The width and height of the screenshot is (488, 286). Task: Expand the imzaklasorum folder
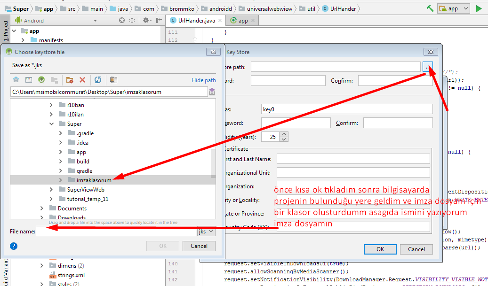[60, 180]
